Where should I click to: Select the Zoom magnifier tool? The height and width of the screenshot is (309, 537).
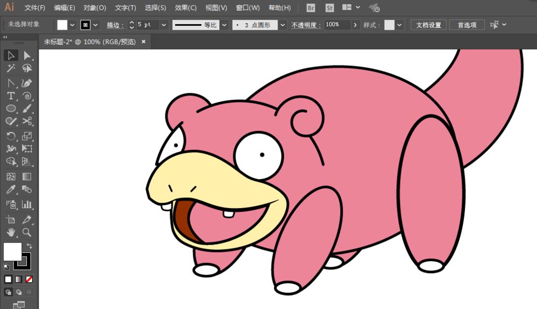[27, 232]
